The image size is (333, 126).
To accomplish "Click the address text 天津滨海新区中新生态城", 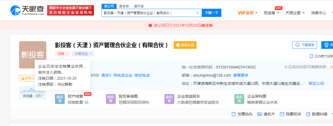I will pyautogui.click(x=249, y=83).
